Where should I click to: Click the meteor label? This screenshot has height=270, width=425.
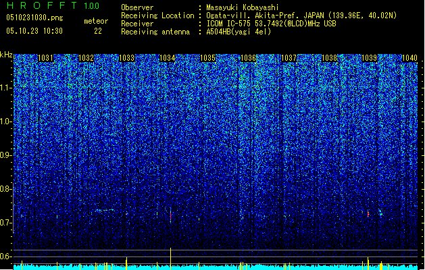(96, 21)
